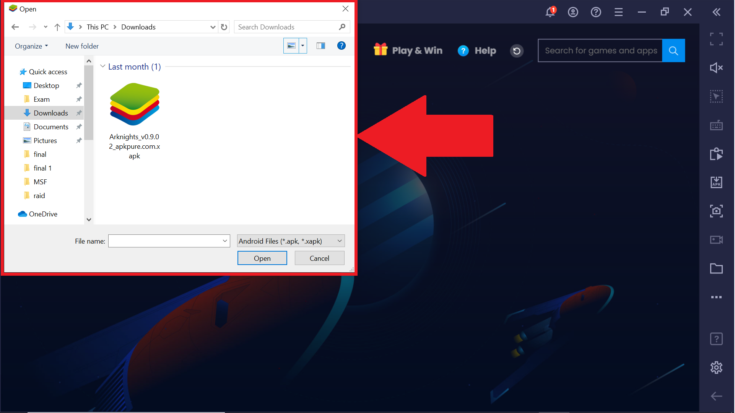Image resolution: width=735 pixels, height=413 pixels.
Task: Toggle large icons view in toolbar
Action: click(291, 46)
